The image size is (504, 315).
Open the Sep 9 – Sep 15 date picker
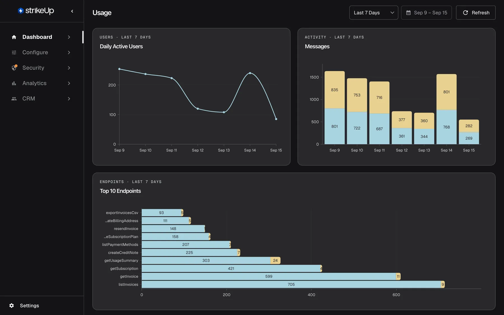click(426, 13)
